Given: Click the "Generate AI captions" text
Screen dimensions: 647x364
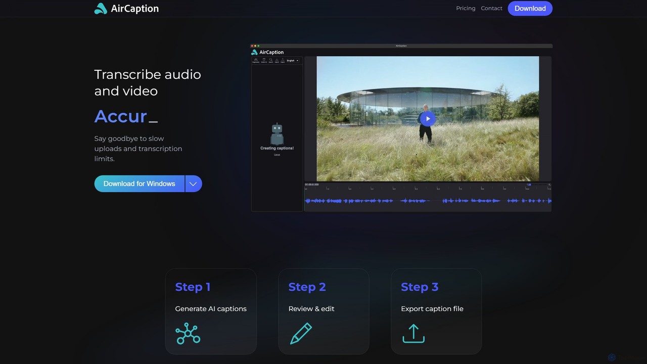Looking at the screenshot, I should point(211,309).
